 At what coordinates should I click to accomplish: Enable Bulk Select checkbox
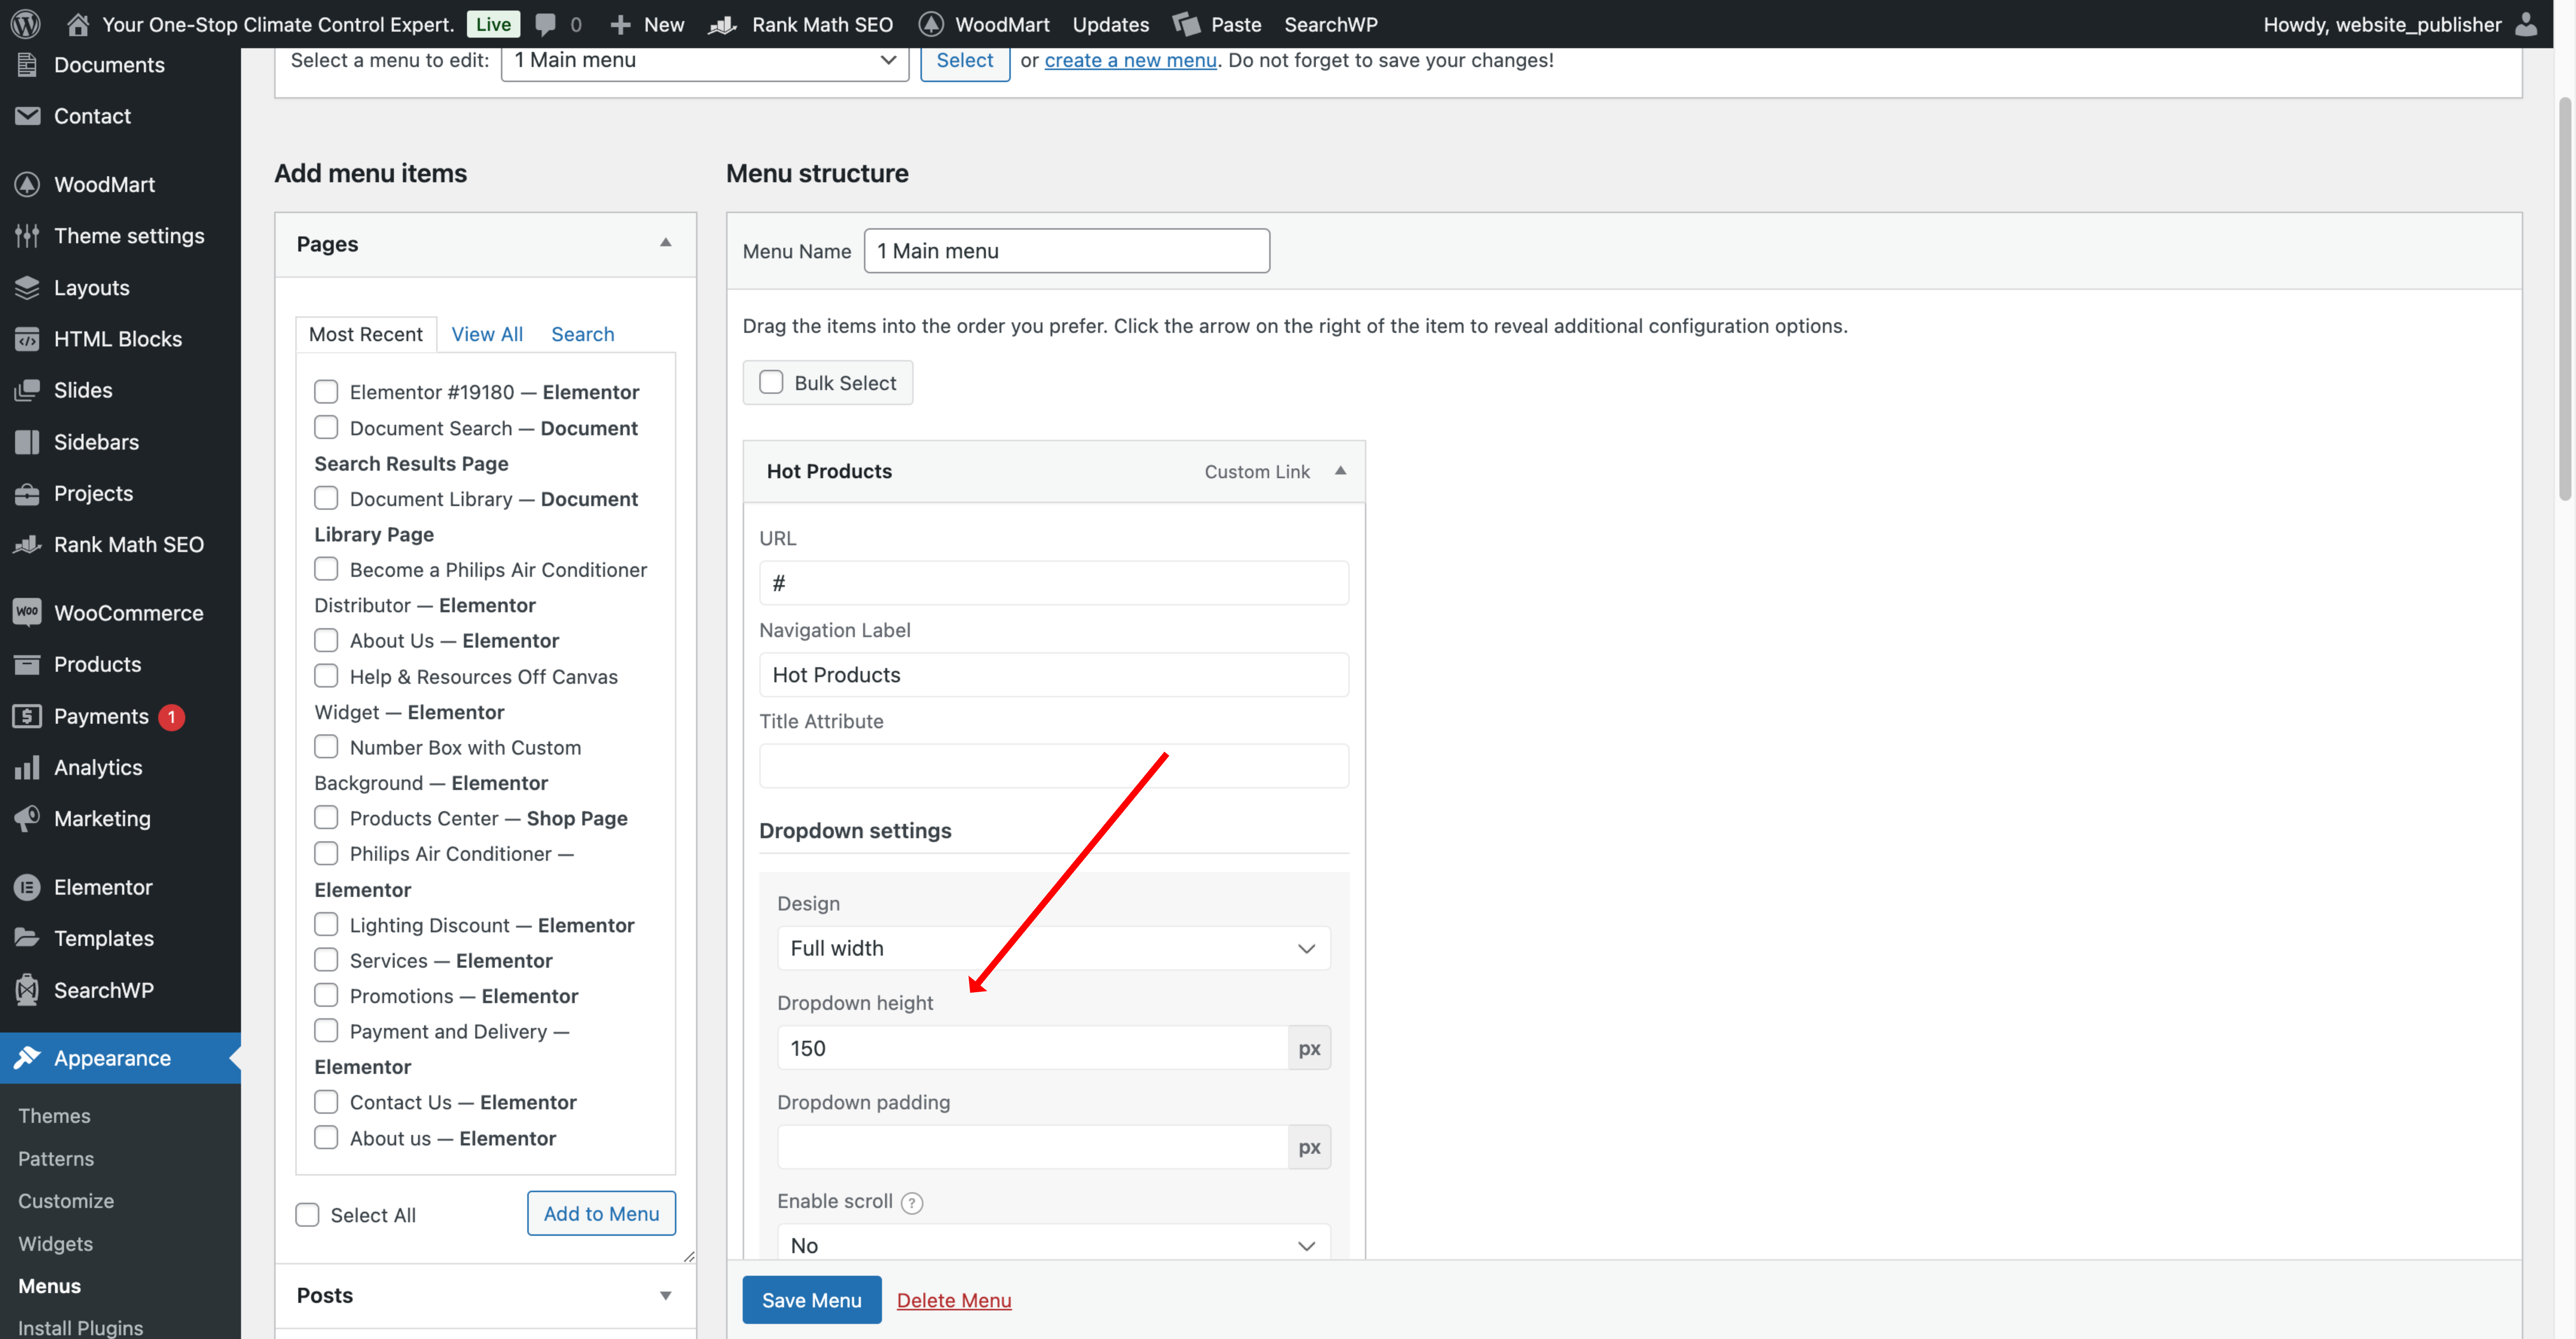[771, 382]
